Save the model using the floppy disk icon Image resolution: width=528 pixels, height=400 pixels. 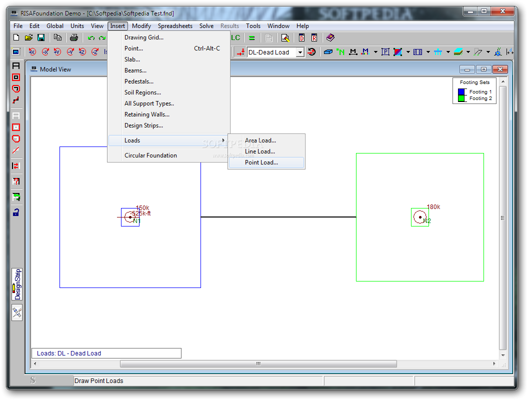[41, 37]
